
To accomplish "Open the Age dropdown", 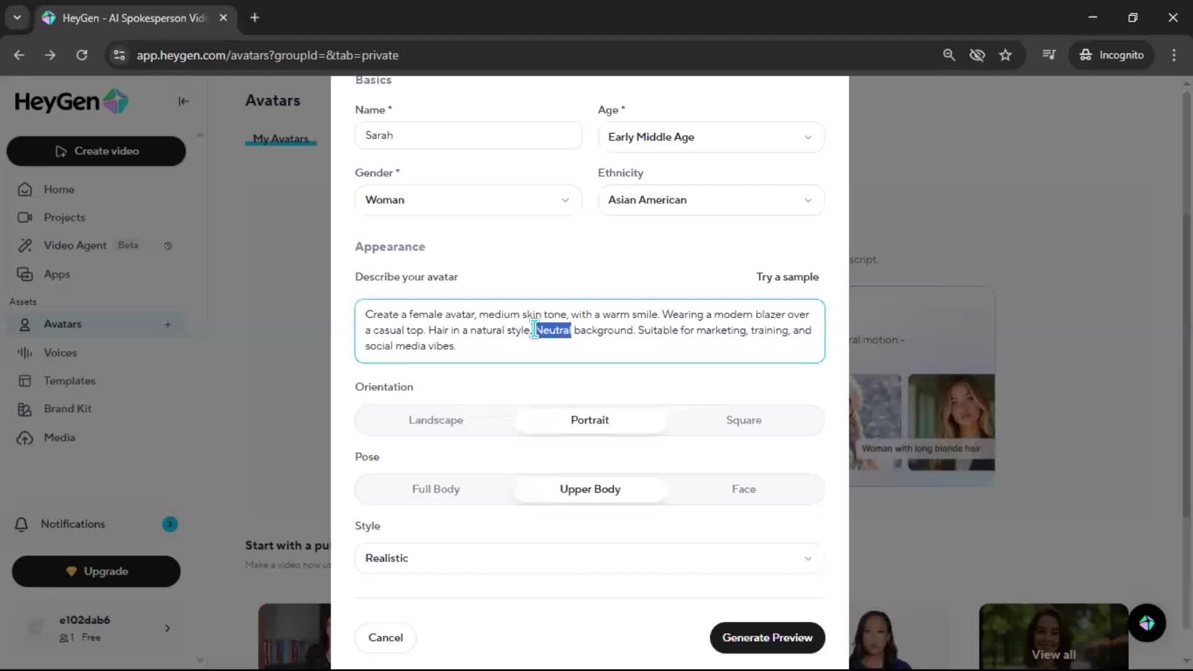I will pyautogui.click(x=711, y=137).
